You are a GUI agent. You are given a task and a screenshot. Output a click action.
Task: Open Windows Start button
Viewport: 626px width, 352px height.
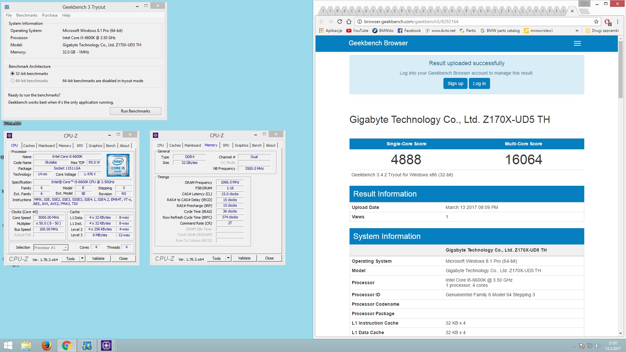[8, 345]
